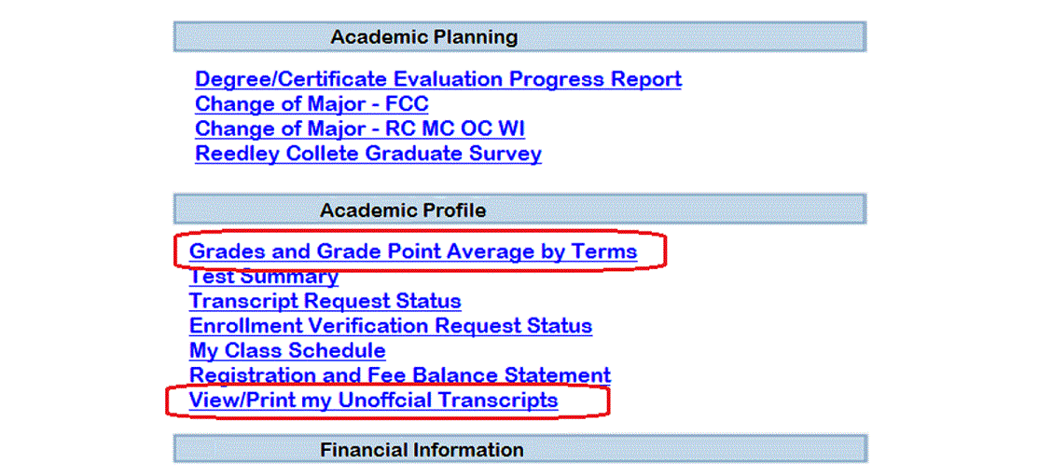Click the Academic Planning section header
This screenshot has height=475, width=1052.
[x=519, y=37]
